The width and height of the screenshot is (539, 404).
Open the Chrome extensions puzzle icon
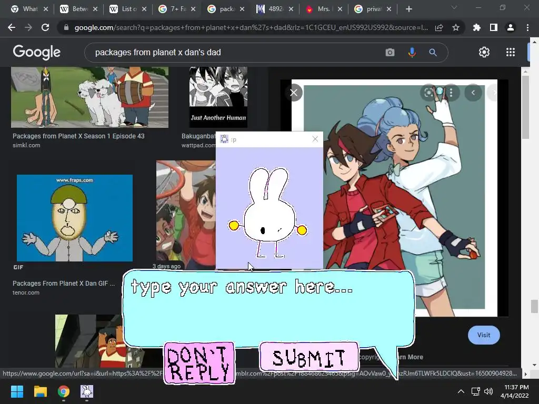476,27
